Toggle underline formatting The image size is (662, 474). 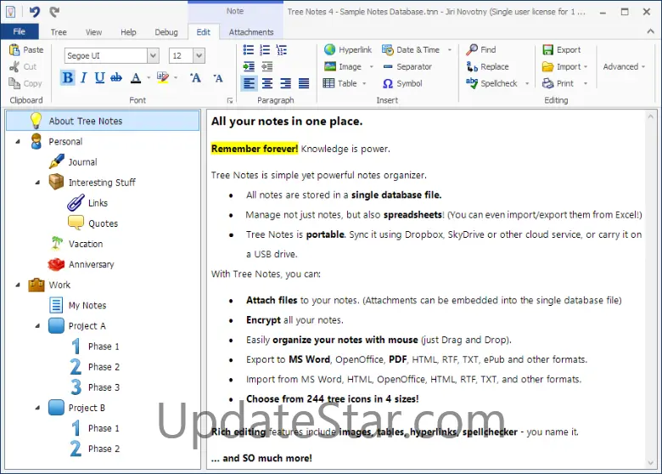pos(99,78)
